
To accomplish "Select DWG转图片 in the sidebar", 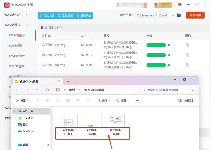I will click(x=17, y=35).
